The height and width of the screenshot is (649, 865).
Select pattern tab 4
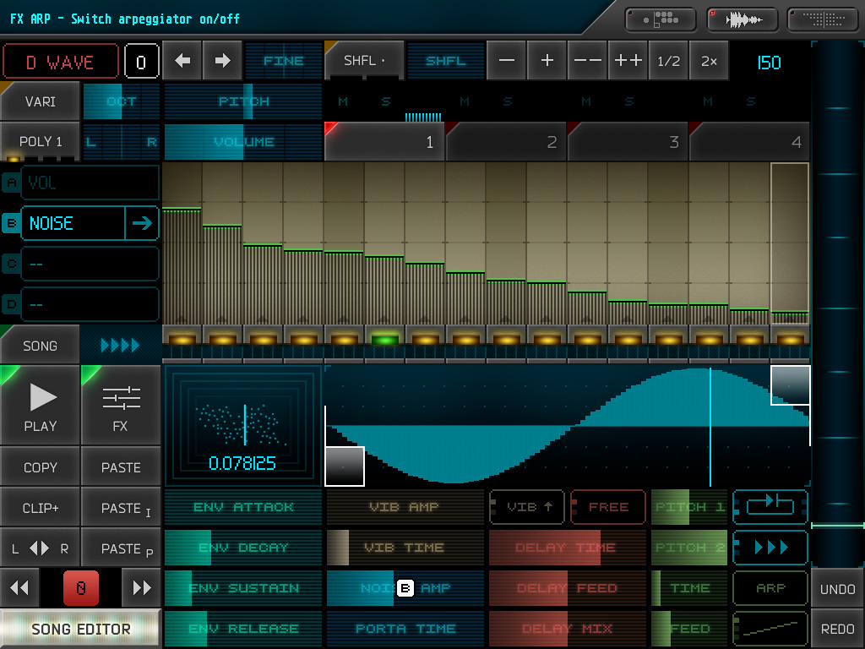click(749, 142)
